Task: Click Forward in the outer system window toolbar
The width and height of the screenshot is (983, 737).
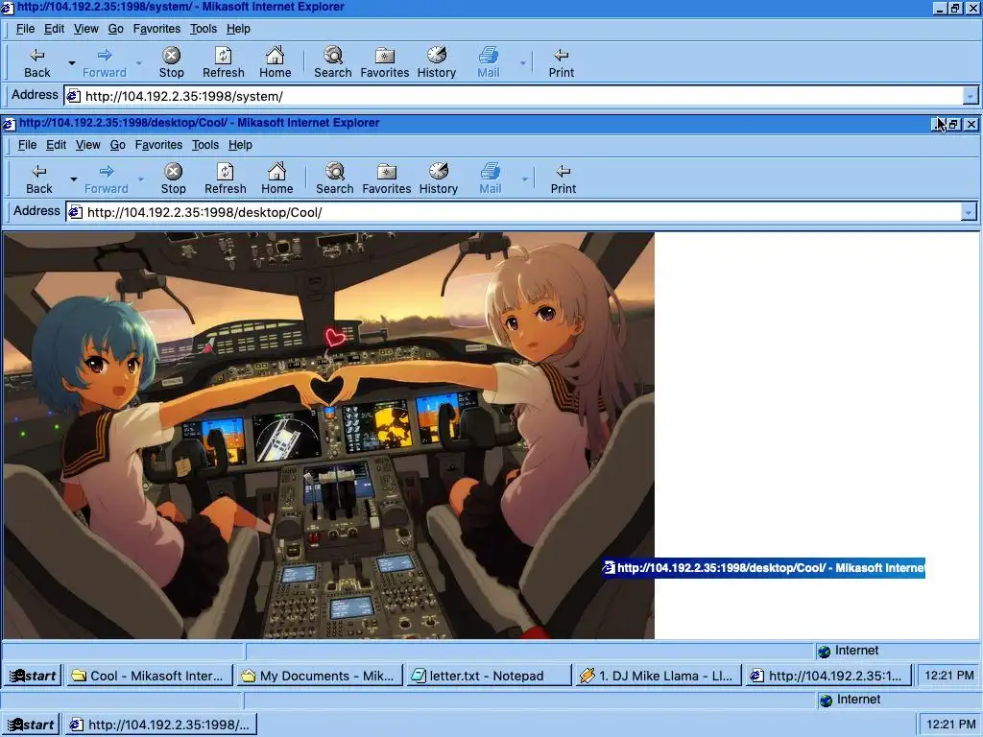Action: point(104,63)
